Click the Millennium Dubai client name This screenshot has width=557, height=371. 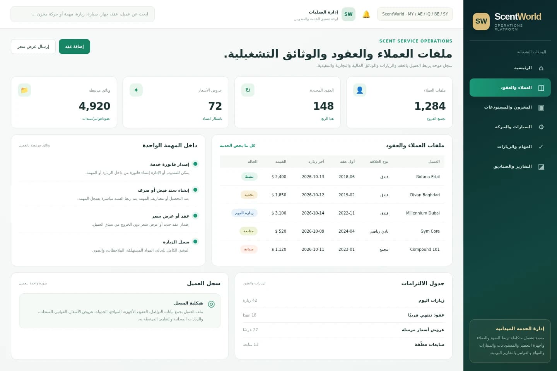click(x=423, y=213)
